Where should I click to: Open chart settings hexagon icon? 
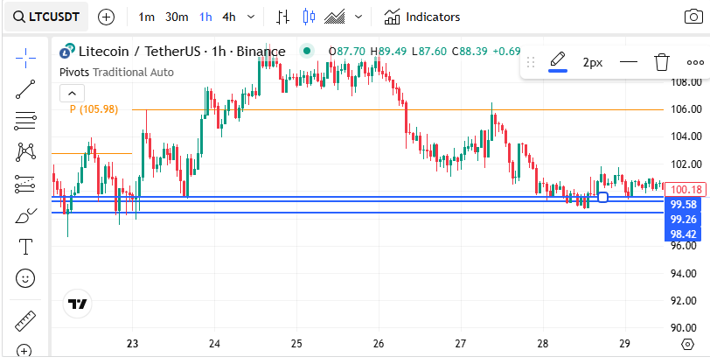[x=687, y=345]
